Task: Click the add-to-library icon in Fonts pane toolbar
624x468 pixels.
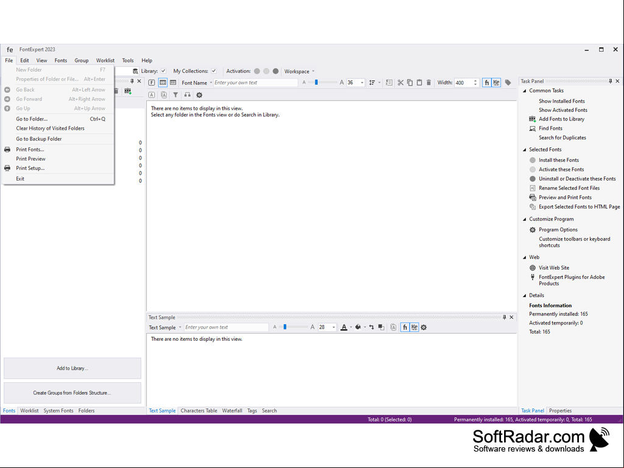Action: point(128,91)
